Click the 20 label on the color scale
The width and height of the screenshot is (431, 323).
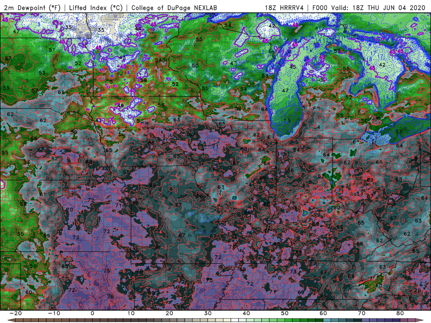[169, 313]
